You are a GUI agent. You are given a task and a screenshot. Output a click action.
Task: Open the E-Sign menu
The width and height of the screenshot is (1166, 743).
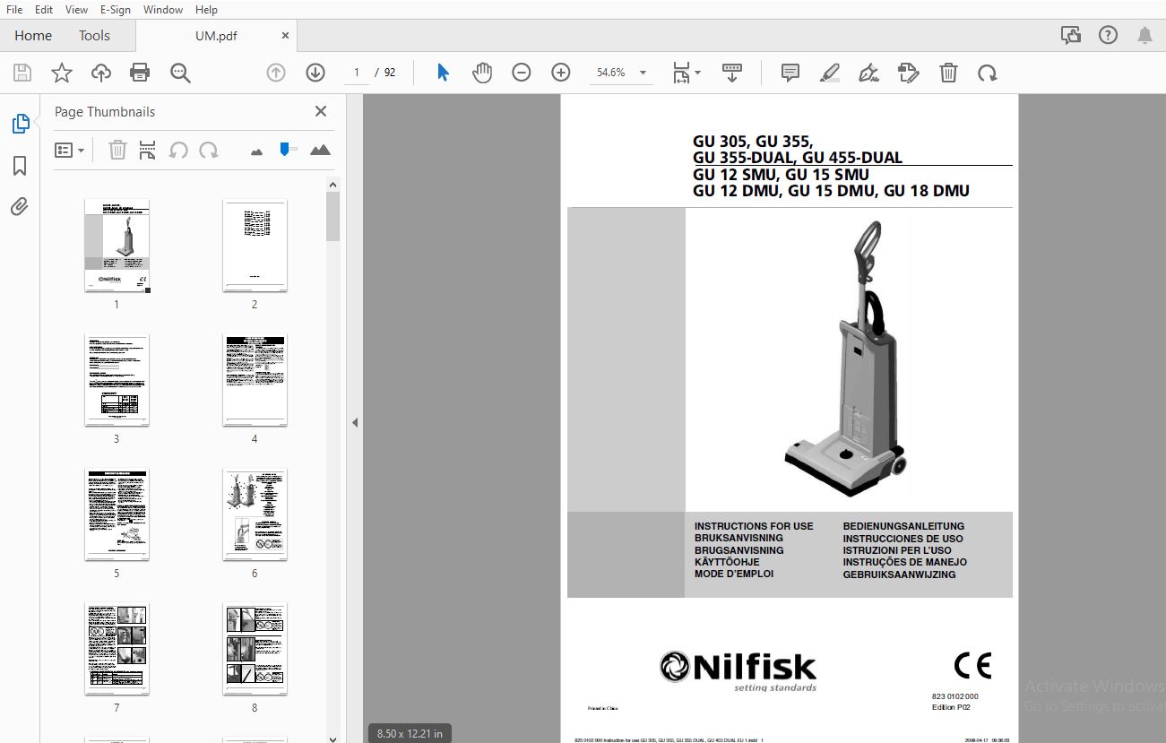pyautogui.click(x=116, y=9)
